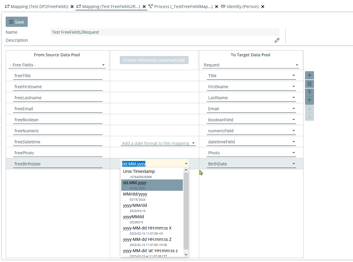Click the move-up arrow icon

tap(309, 101)
